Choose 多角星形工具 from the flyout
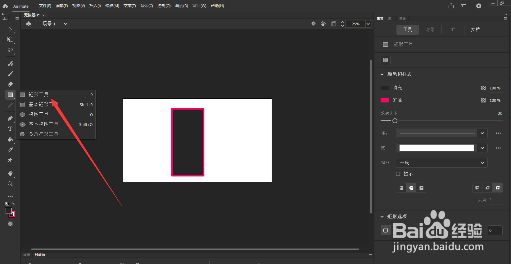 (56, 134)
